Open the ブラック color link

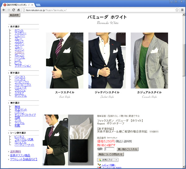[x=19, y=41]
